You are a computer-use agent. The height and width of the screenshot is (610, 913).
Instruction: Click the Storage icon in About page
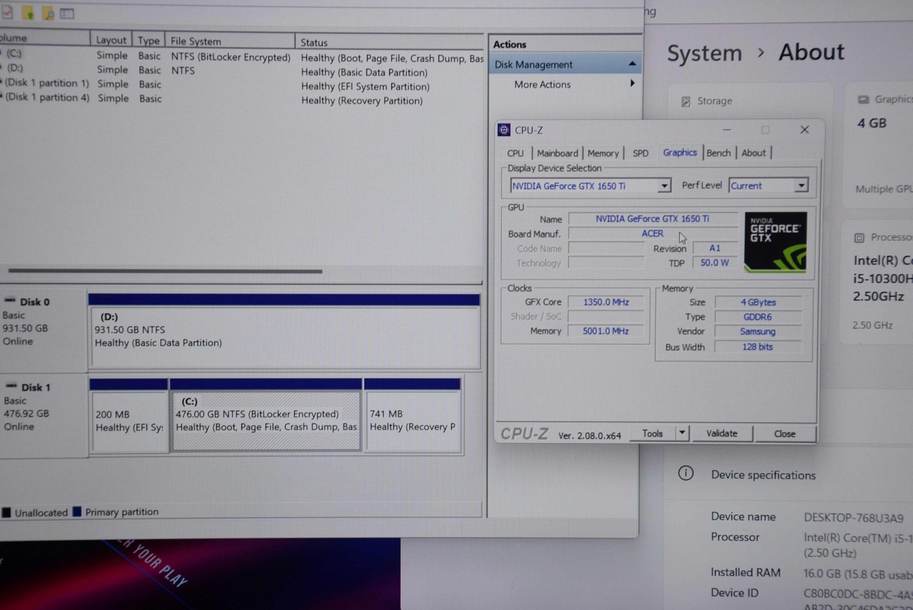coord(685,102)
